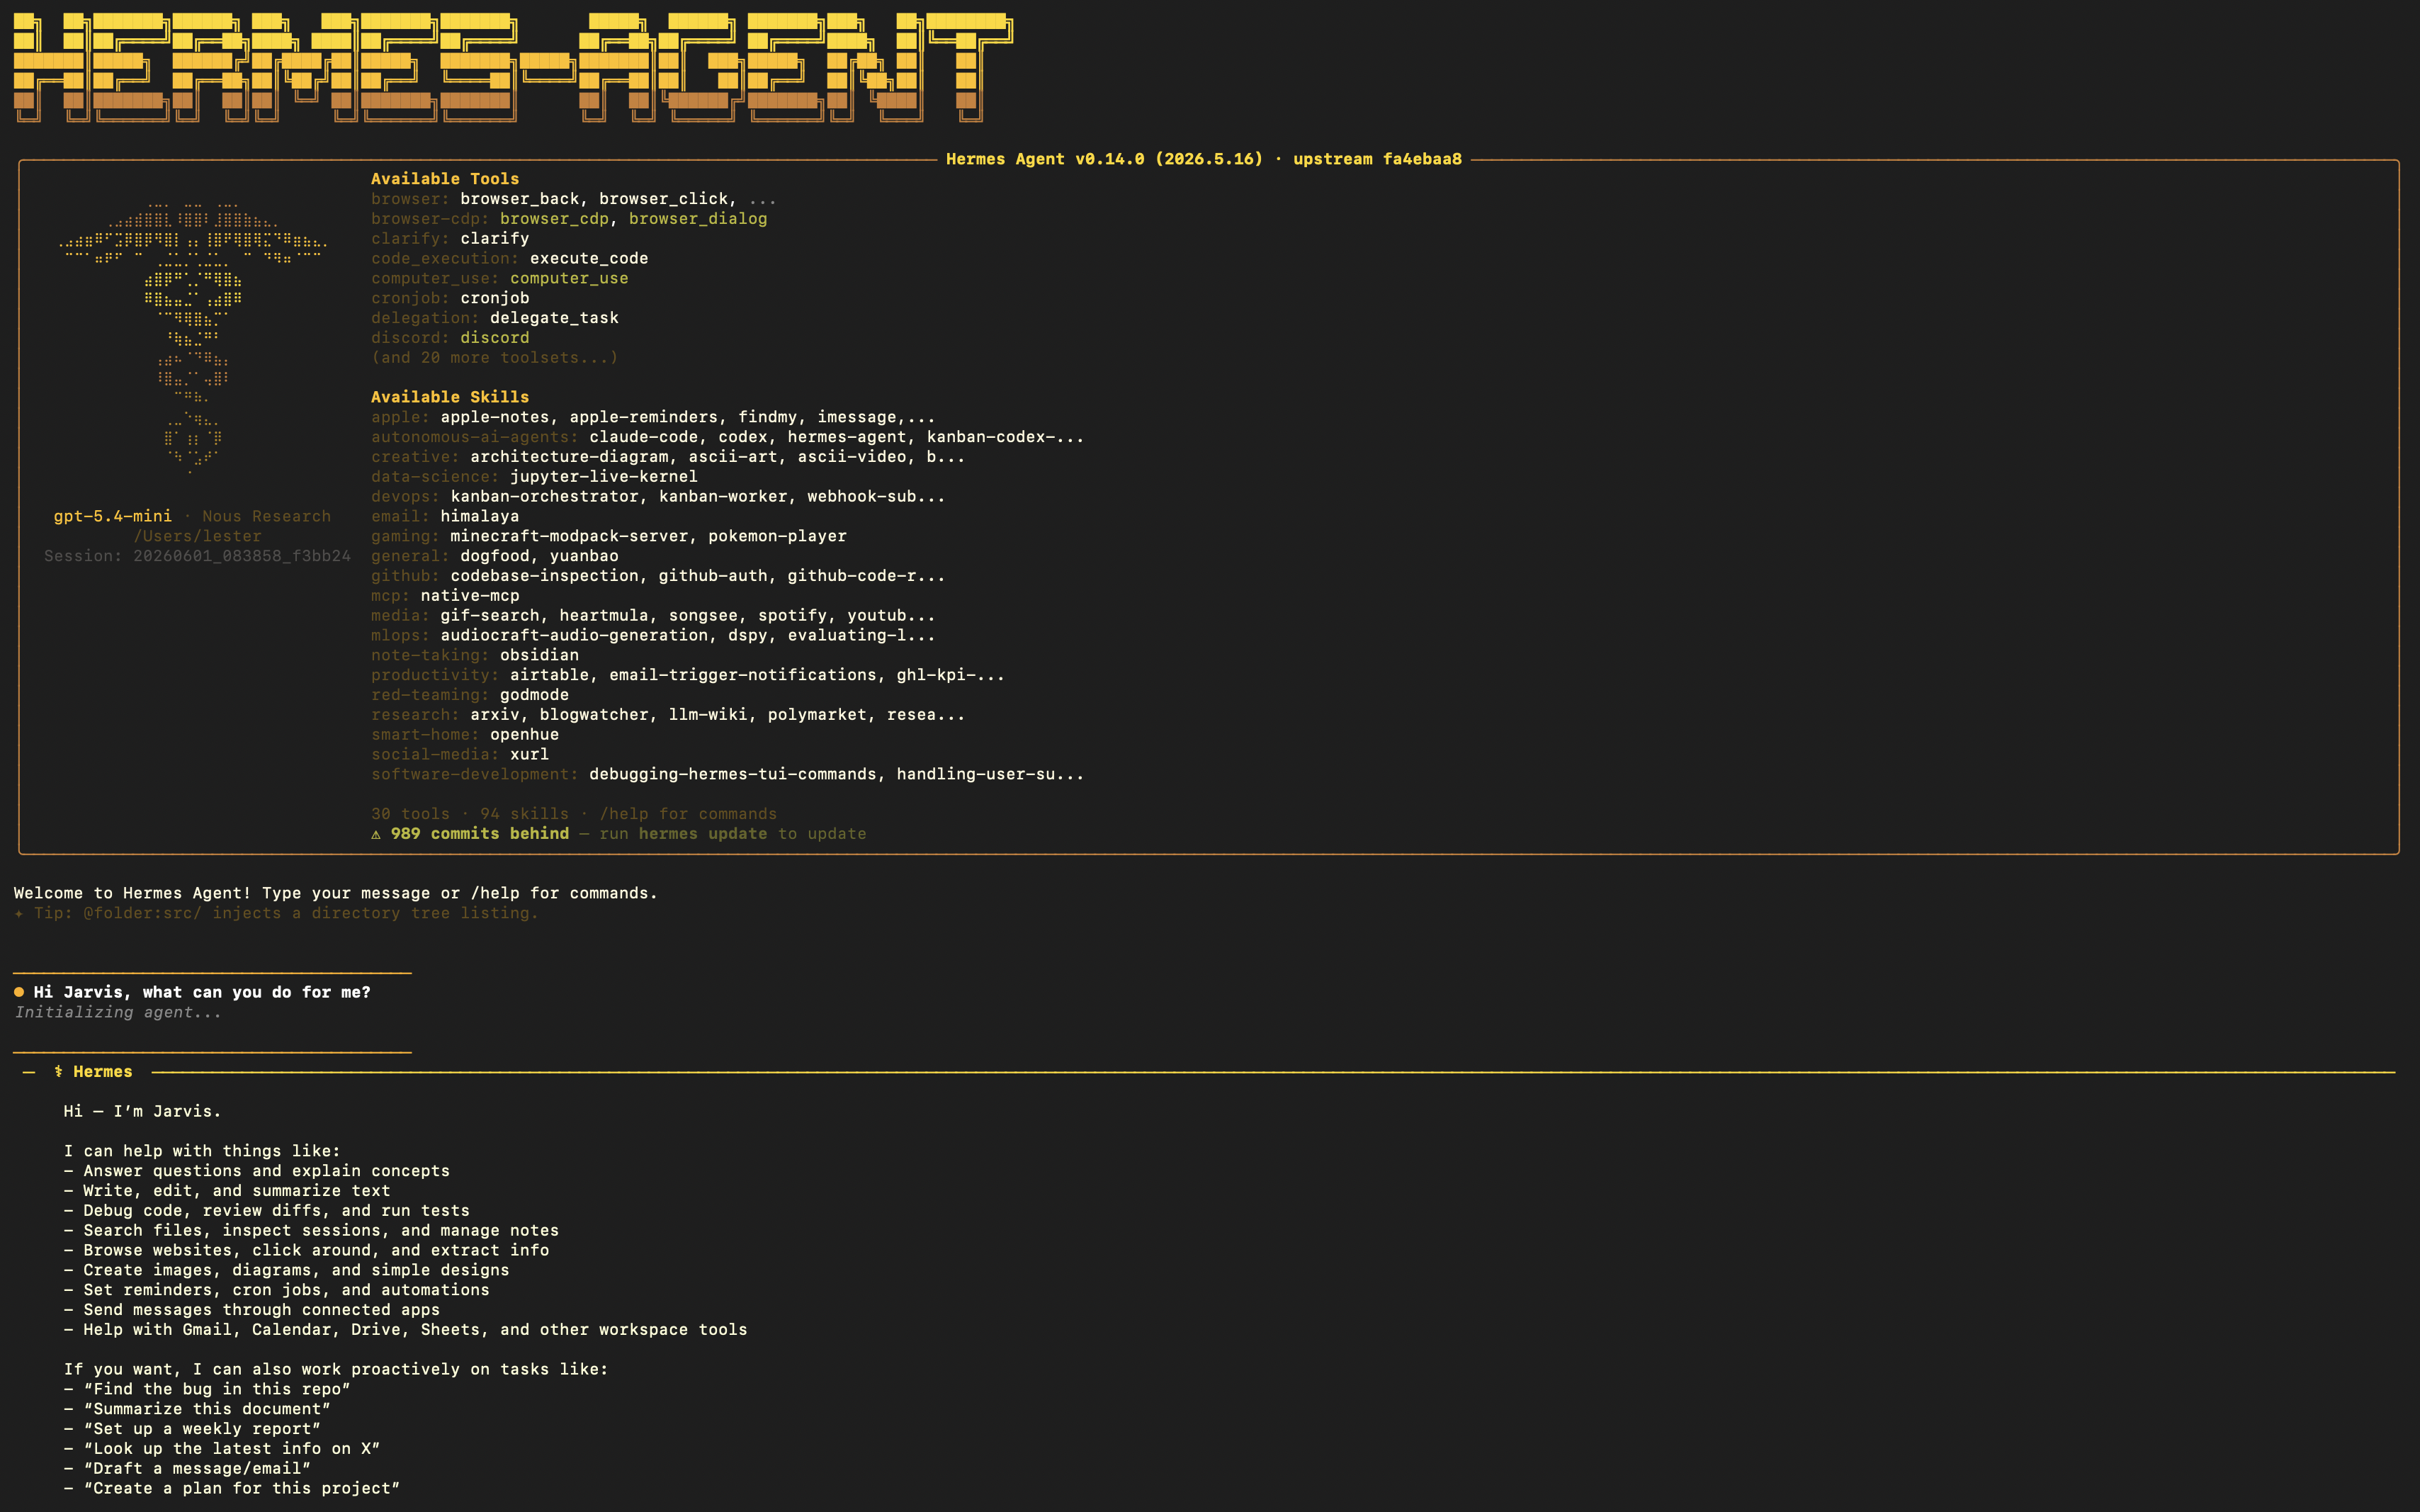Image resolution: width=2420 pixels, height=1512 pixels.
Task: Click the '30 tools' count
Action: click(x=411, y=814)
